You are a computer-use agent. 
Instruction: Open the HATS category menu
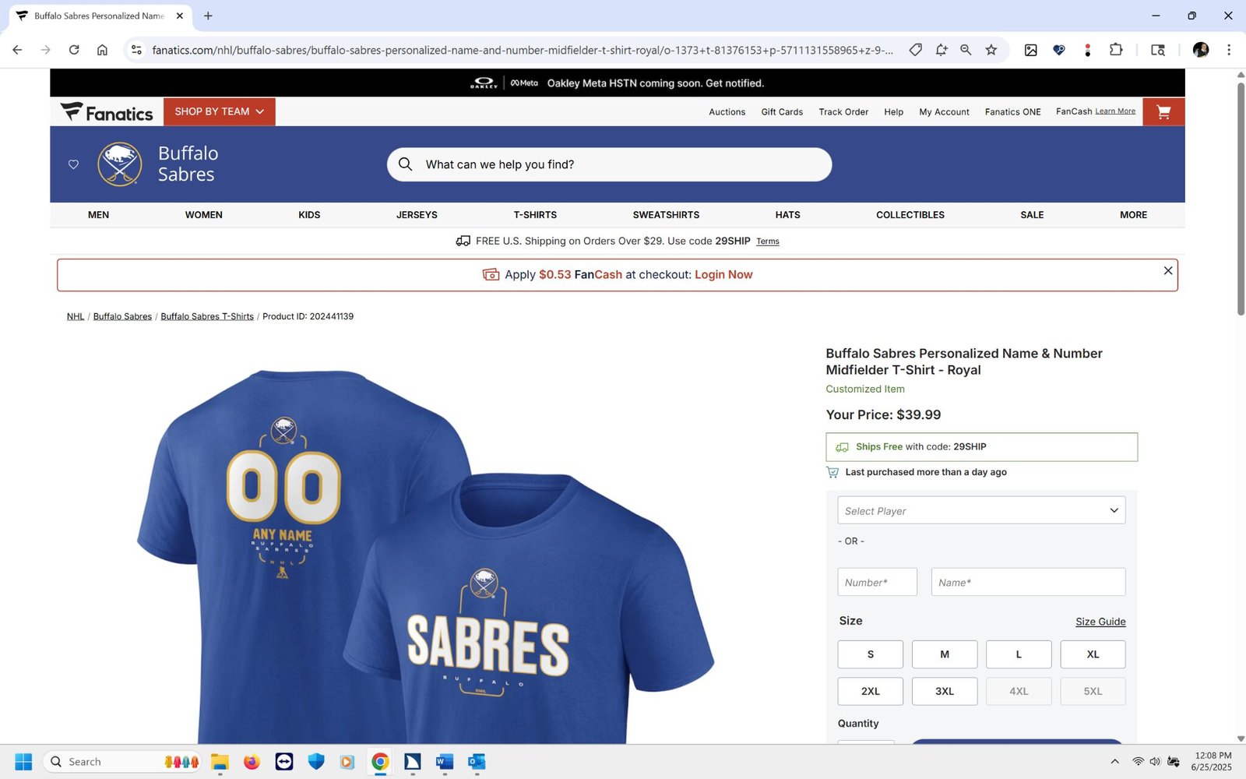787,215
